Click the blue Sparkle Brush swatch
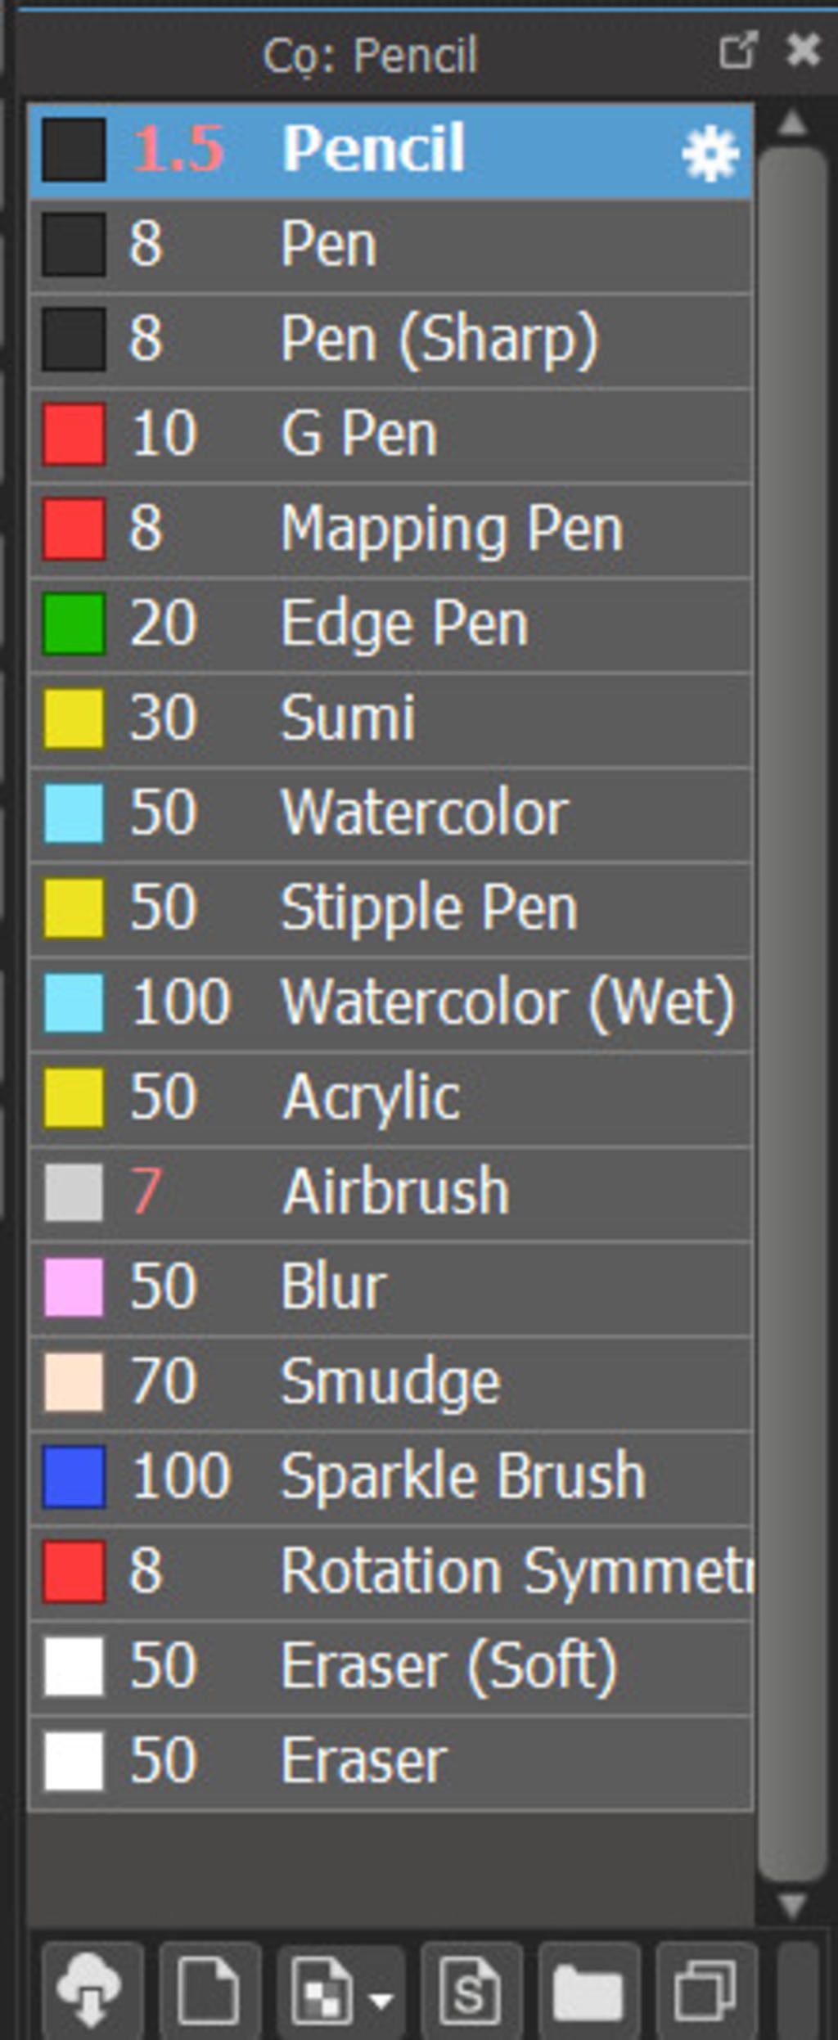The width and height of the screenshot is (838, 2040). [74, 1476]
